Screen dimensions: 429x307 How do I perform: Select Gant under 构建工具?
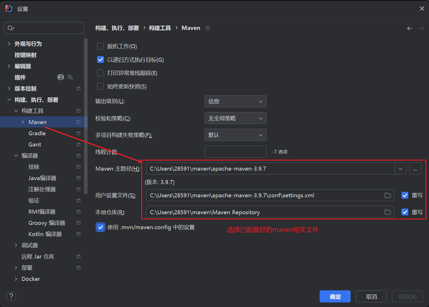pos(35,144)
